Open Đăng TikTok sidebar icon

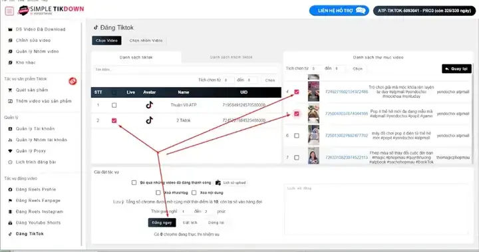pyautogui.click(x=10, y=233)
